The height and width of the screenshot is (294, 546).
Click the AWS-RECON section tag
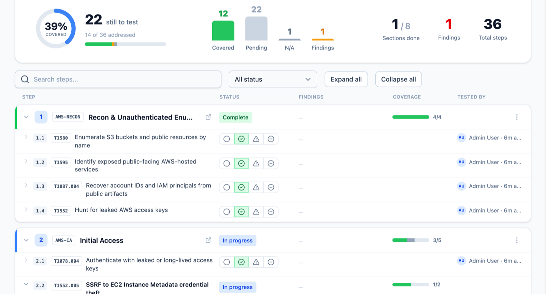coord(68,117)
